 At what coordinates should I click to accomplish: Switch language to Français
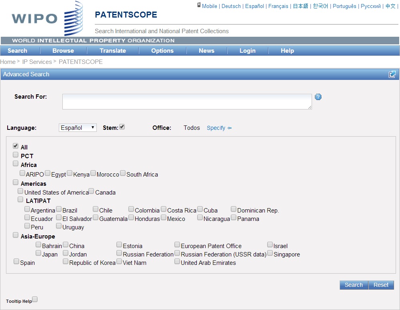point(278,6)
